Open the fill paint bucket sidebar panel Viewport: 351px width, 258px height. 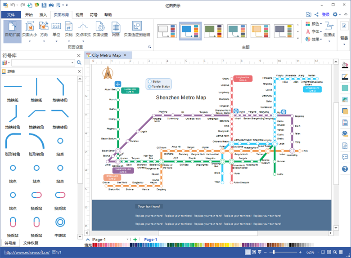pyautogui.click(x=345, y=65)
